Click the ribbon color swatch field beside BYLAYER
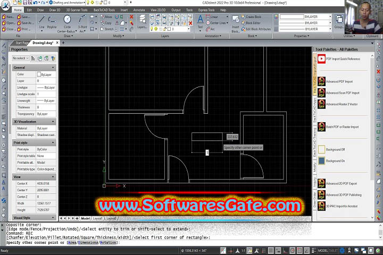This screenshot has width=383, height=255. (292, 17)
